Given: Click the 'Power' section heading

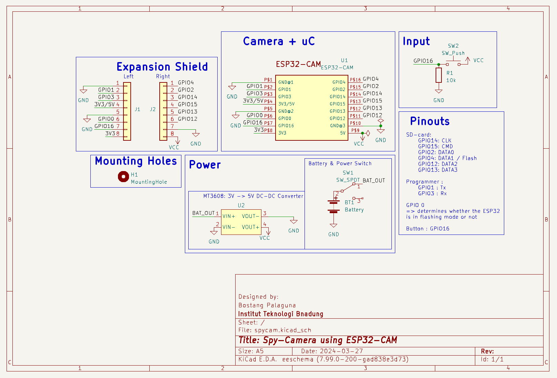Looking at the screenshot, I should point(205,165).
